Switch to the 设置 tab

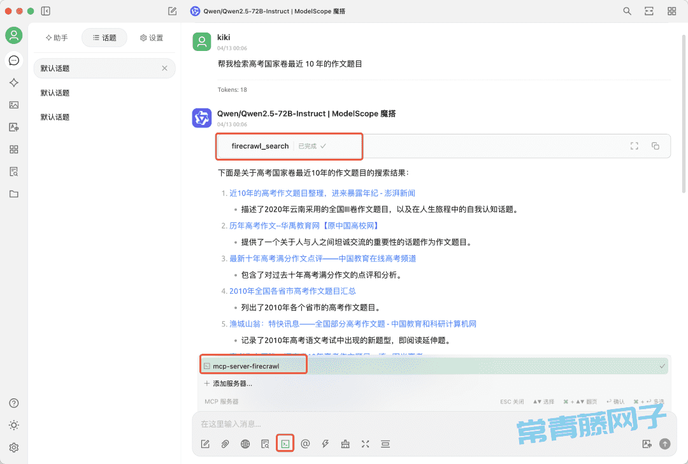click(152, 38)
